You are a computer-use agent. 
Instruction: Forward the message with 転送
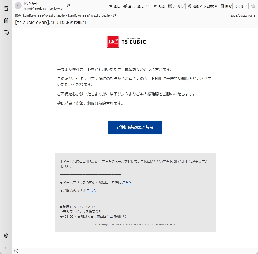click(x=159, y=6)
